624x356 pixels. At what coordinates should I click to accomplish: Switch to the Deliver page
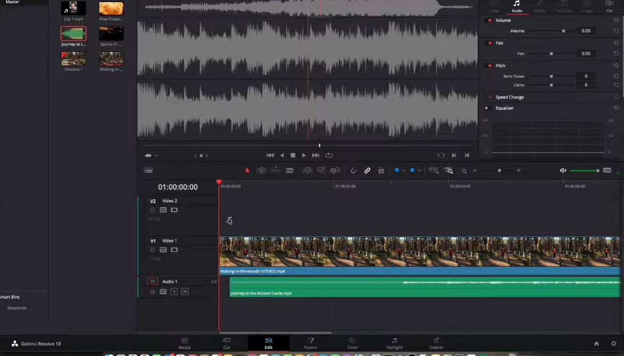pos(436,344)
